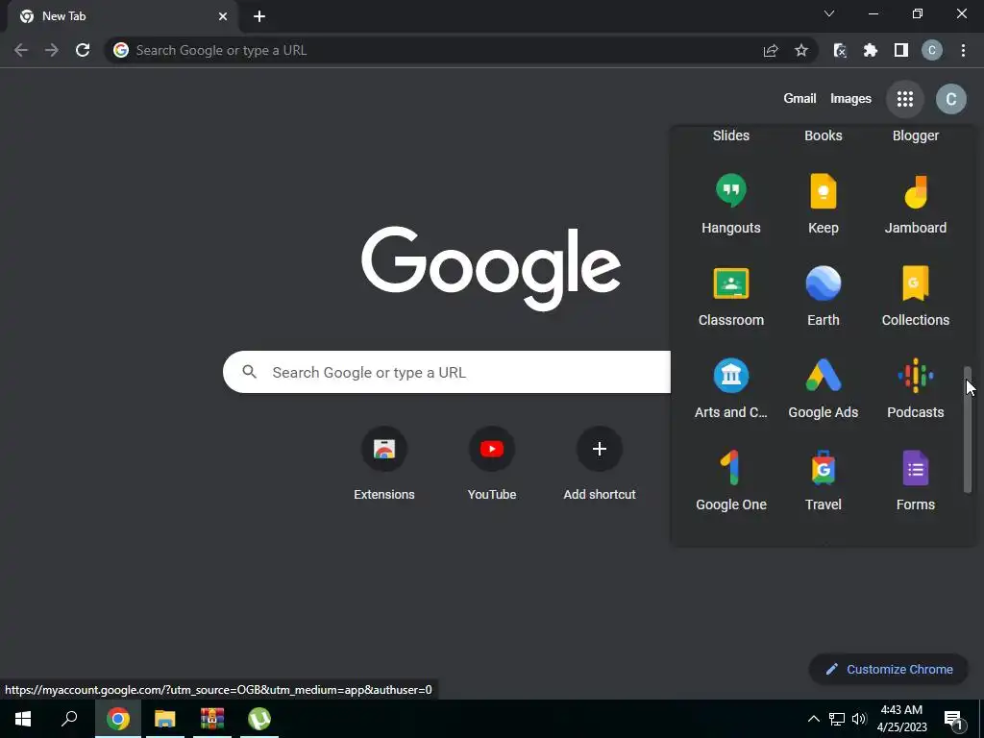984x738 pixels.
Task: Open the YouTube shortcut tile
Action: 492,464
